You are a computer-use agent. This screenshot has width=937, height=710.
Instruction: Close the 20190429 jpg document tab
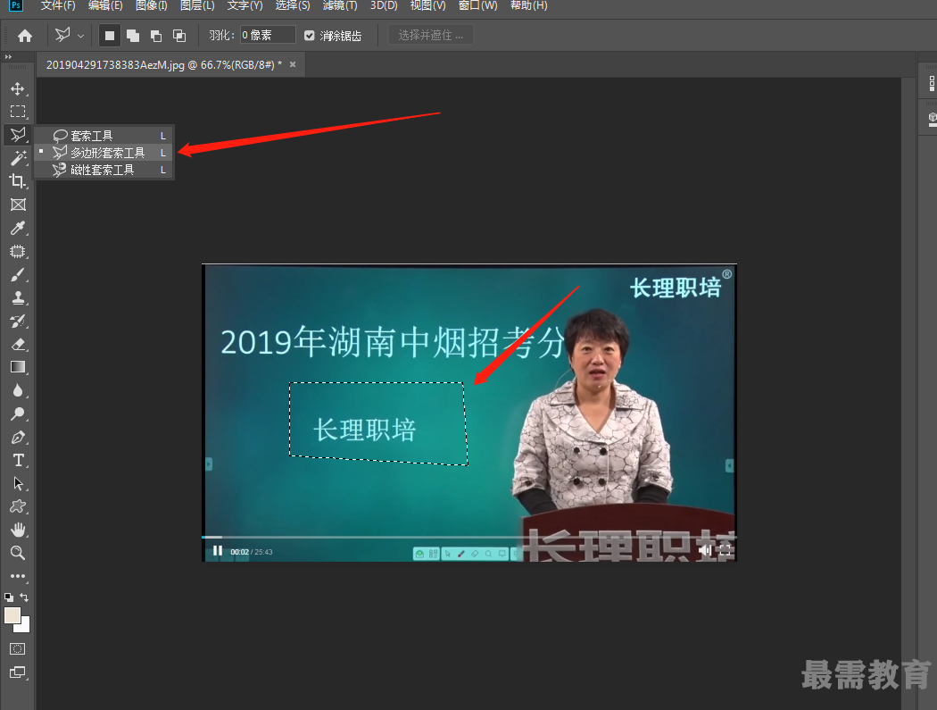pos(293,64)
